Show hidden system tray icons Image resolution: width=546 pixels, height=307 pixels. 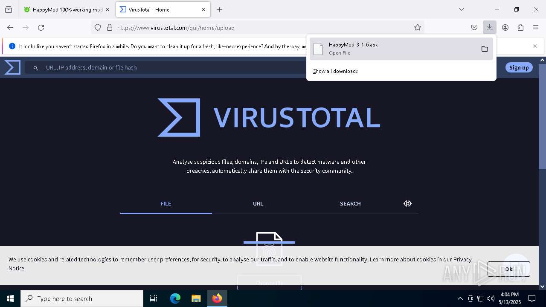tap(460, 298)
